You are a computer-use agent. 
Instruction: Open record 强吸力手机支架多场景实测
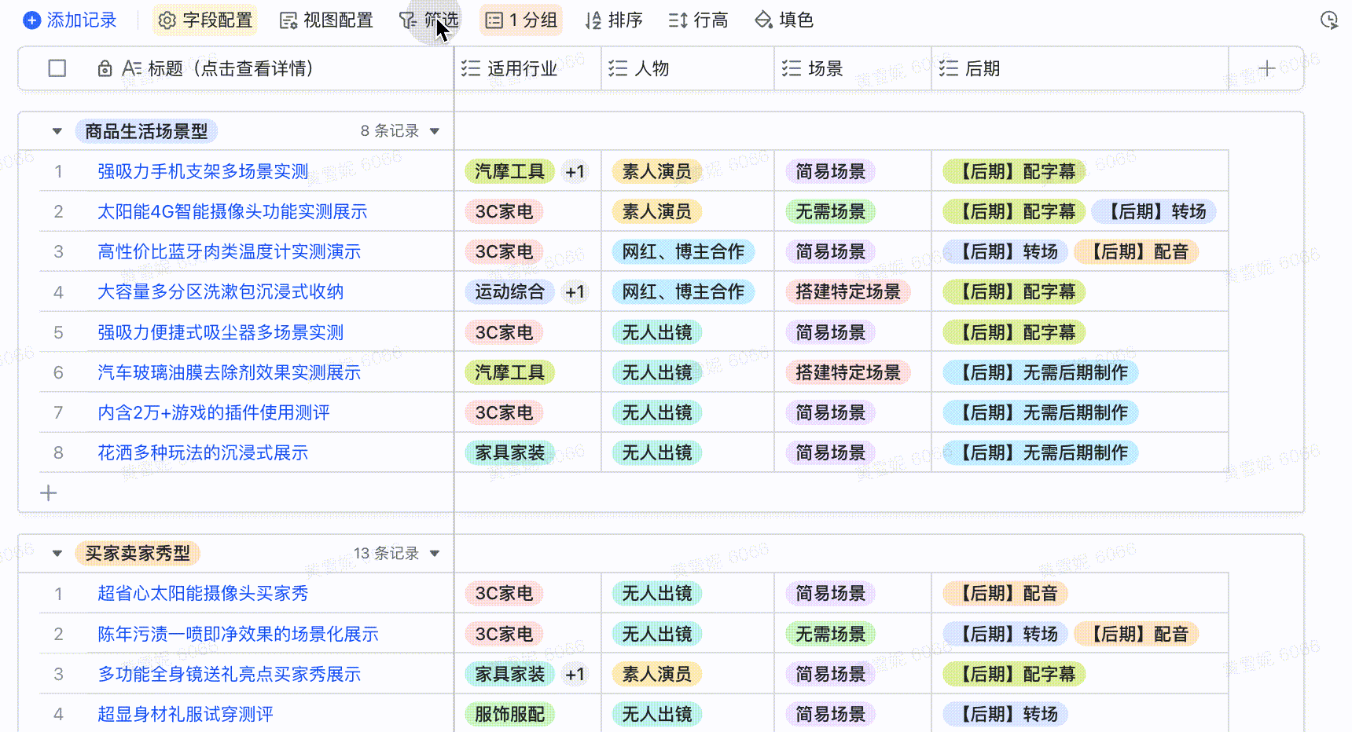pyautogui.click(x=203, y=171)
